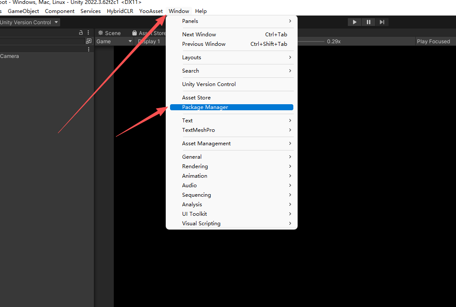Expand the UI Toolkit submenu

(x=231, y=214)
